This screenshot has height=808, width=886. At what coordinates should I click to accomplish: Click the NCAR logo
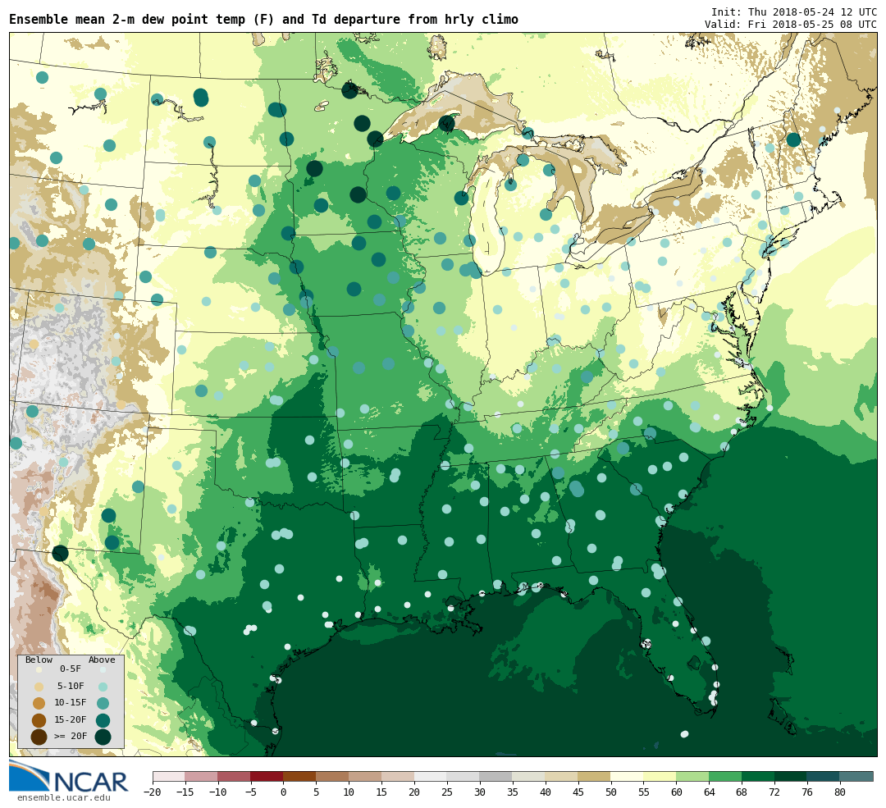68,776
